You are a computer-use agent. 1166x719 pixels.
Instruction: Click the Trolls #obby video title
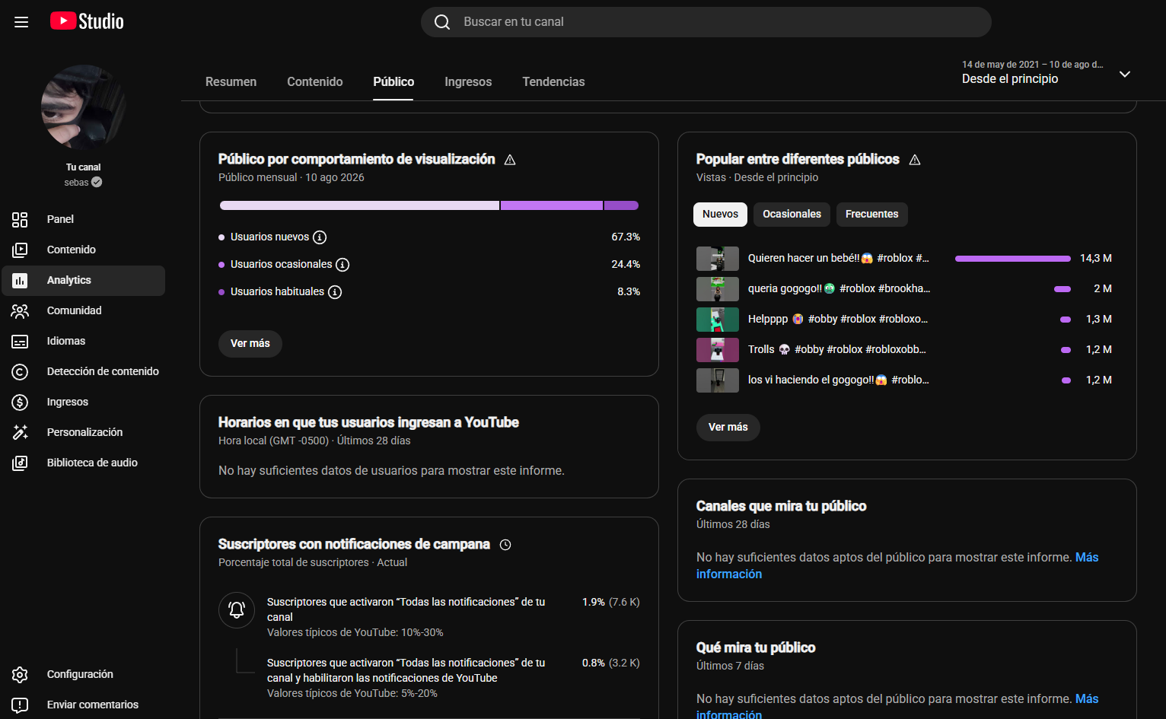click(837, 350)
